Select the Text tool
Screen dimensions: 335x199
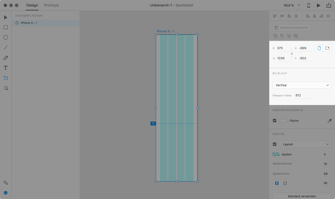[6, 67]
